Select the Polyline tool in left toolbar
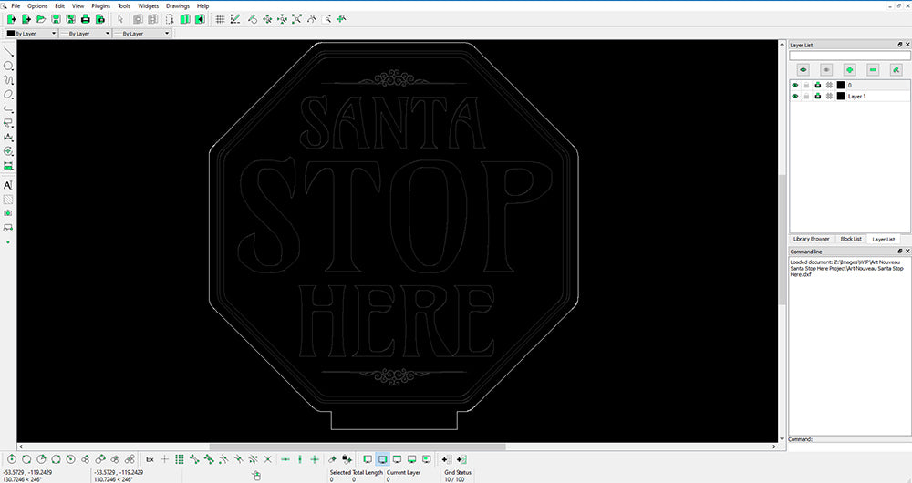The height and width of the screenshot is (483, 912). tap(8, 108)
